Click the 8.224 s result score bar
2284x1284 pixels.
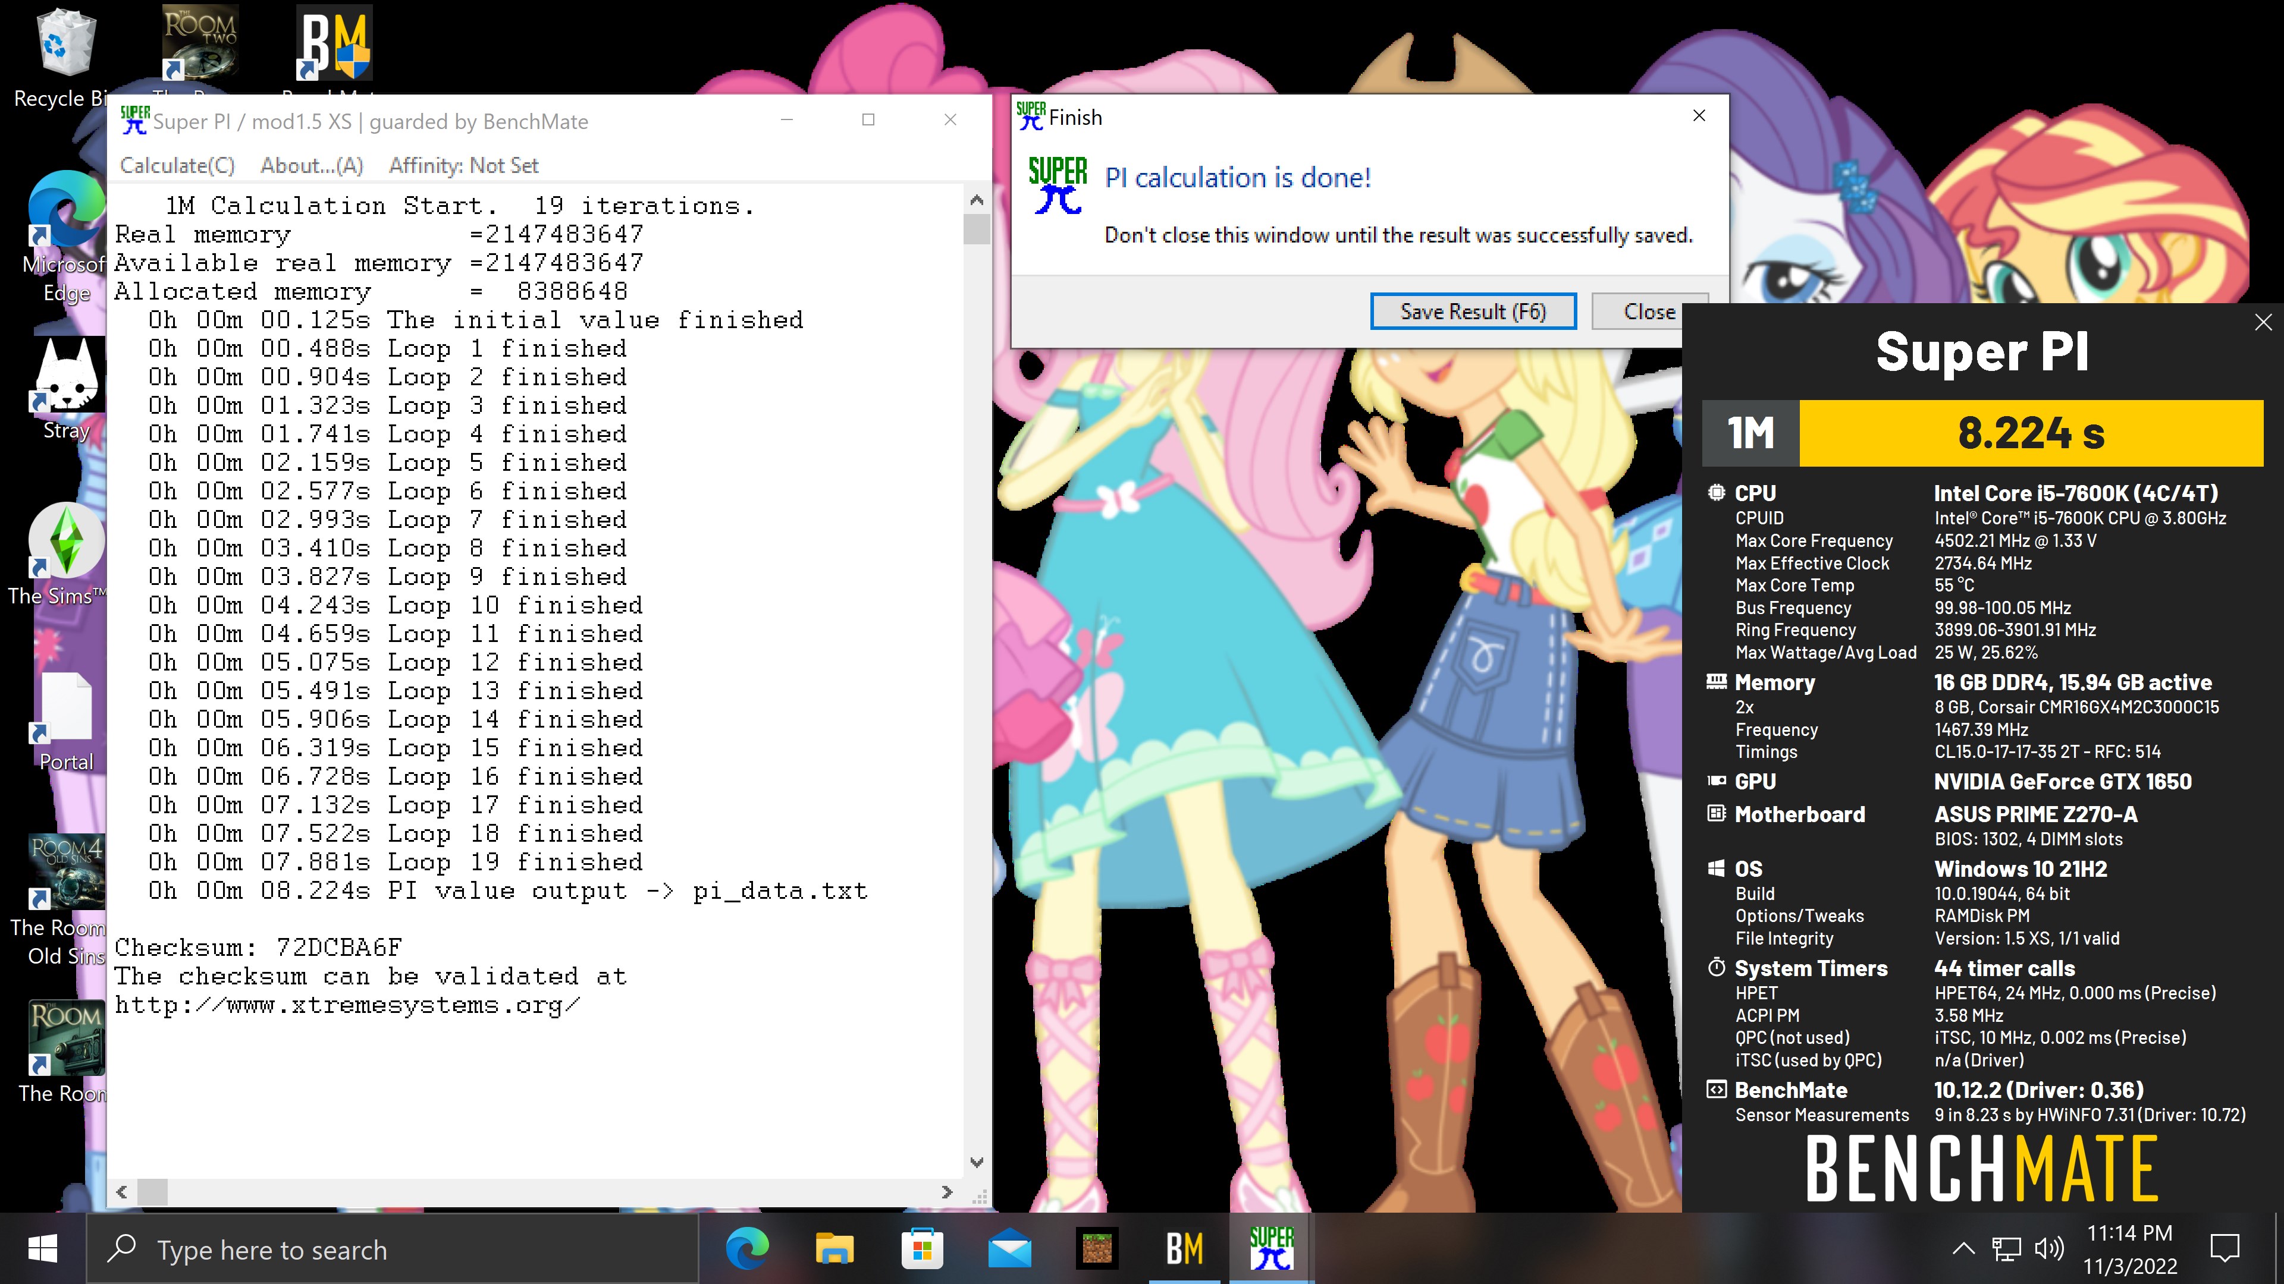[2031, 433]
